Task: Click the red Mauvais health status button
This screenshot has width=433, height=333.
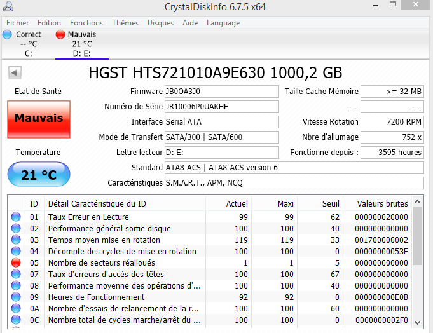Action: coord(39,119)
